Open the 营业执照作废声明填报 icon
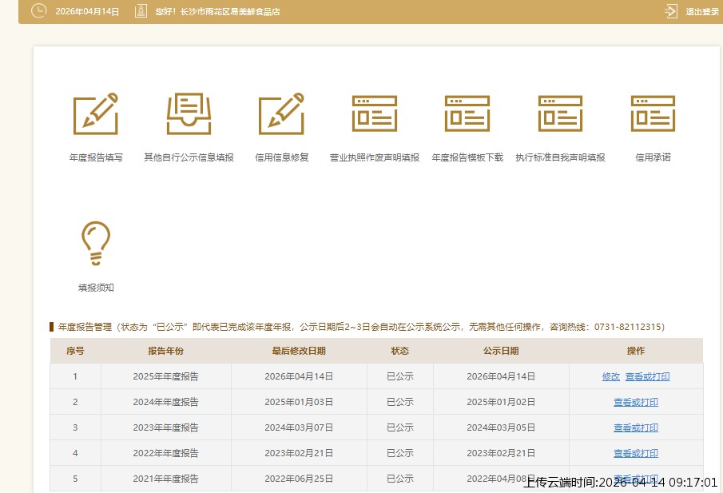The image size is (723, 493). pos(374,113)
